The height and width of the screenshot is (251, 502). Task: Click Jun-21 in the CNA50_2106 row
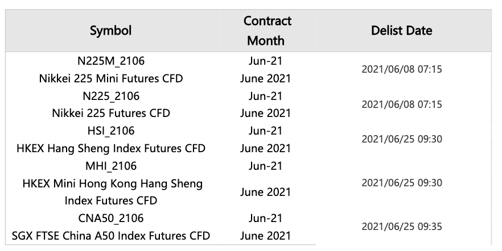click(x=265, y=219)
